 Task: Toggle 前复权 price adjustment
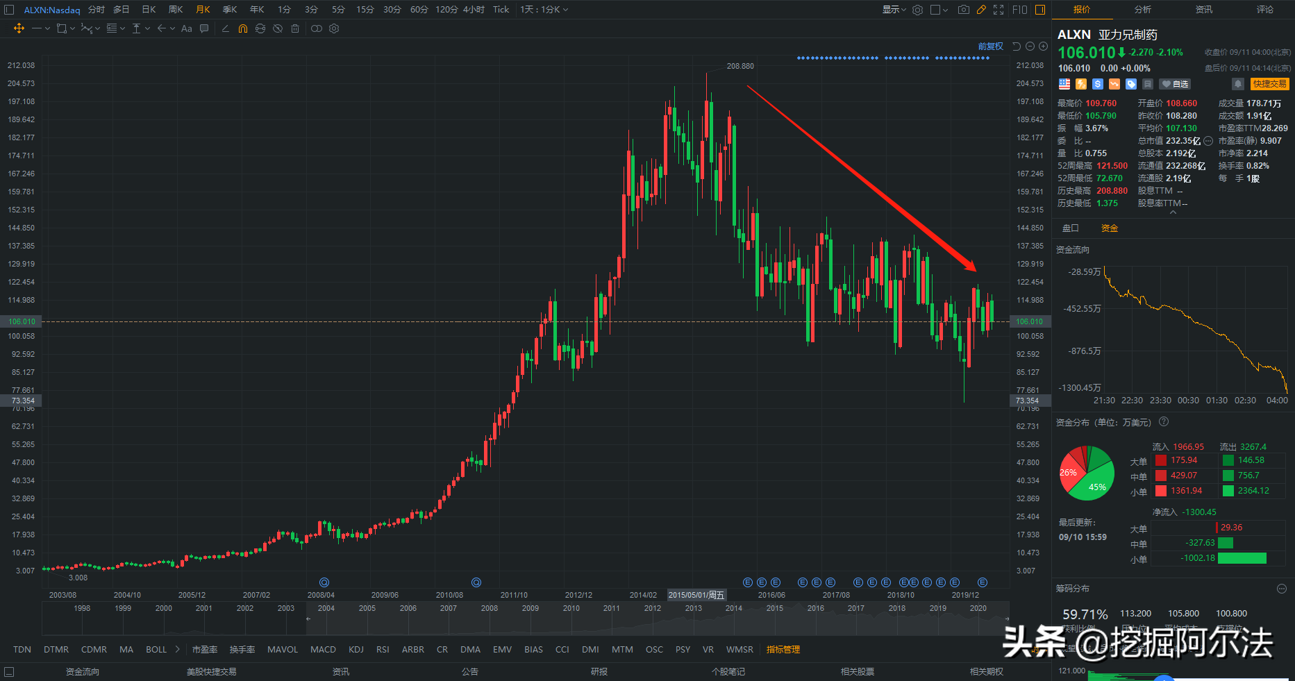pyautogui.click(x=991, y=47)
